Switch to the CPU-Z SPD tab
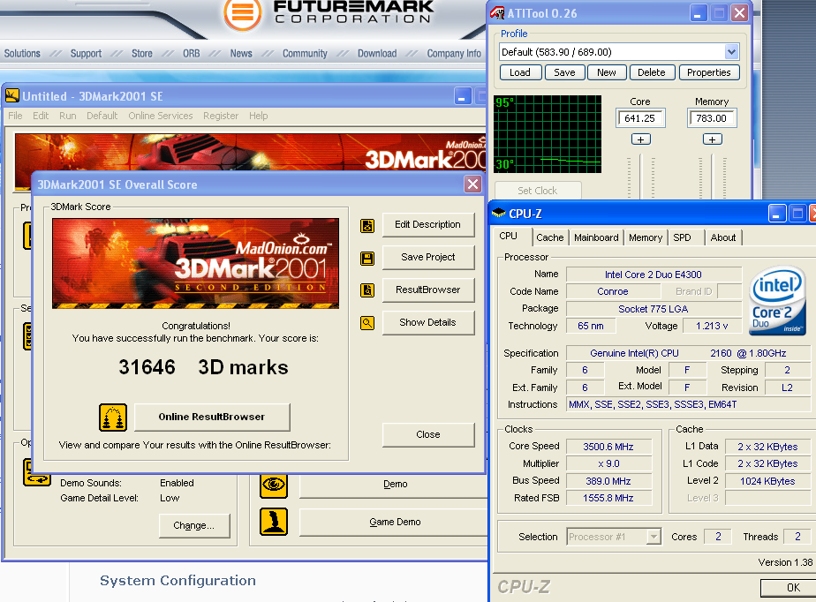This screenshot has height=602, width=816. (683, 237)
